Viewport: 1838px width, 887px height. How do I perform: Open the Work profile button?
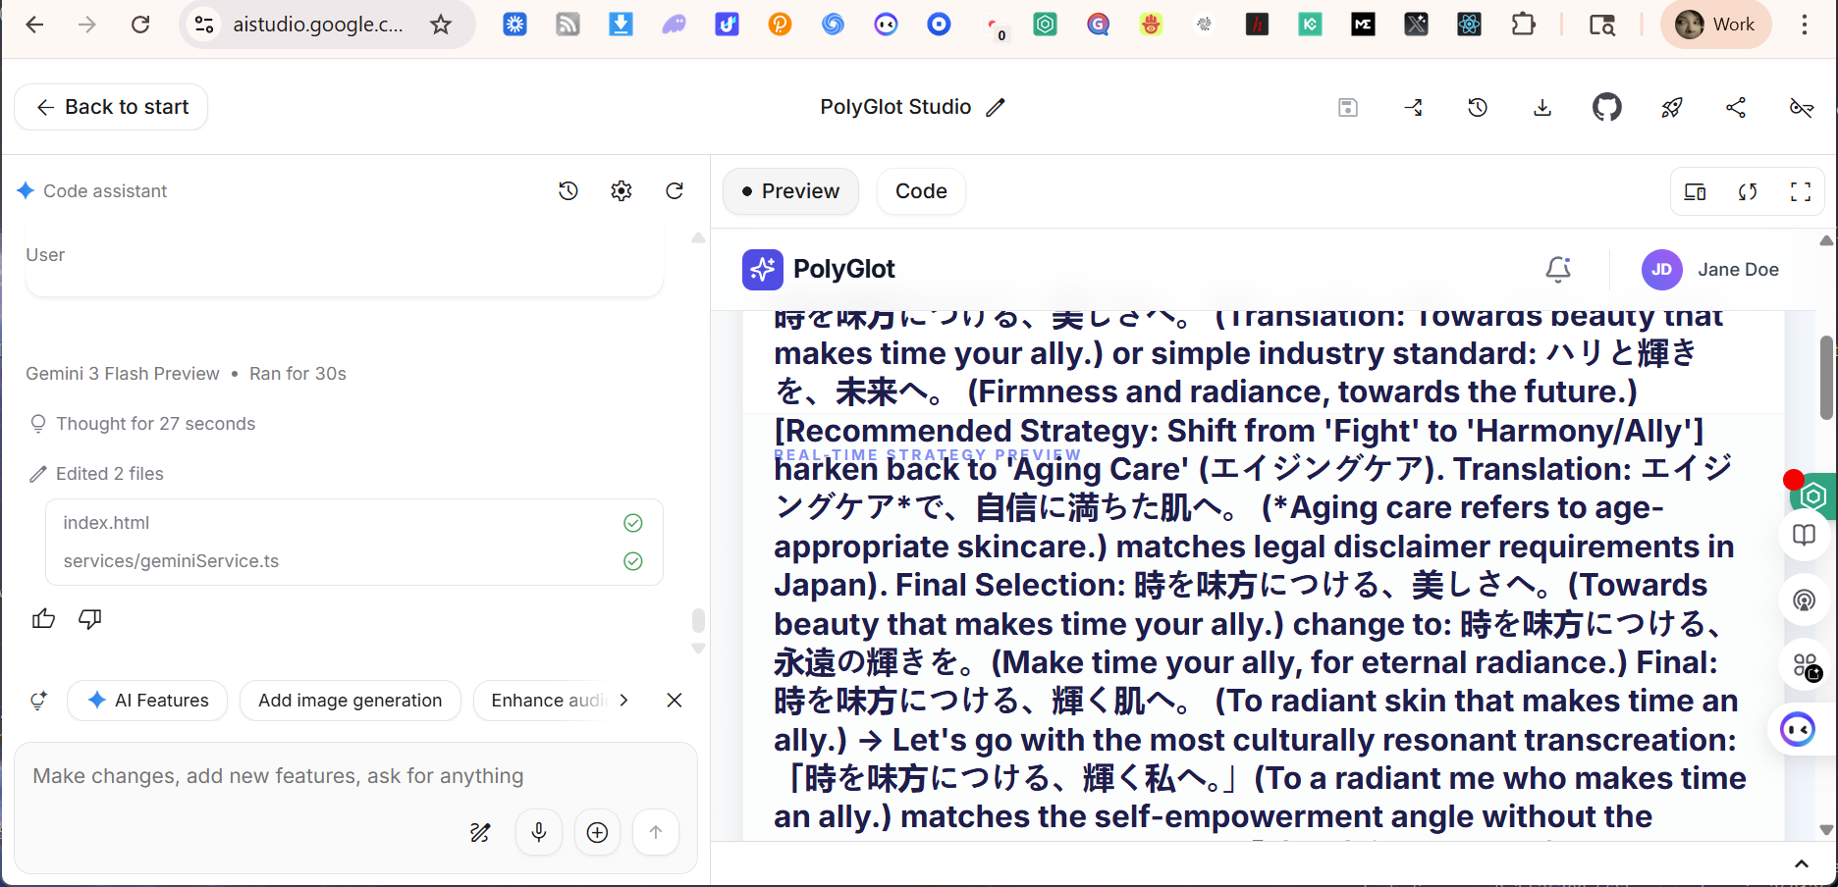click(1715, 25)
